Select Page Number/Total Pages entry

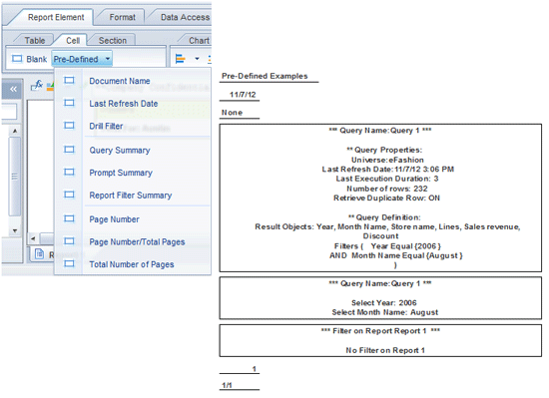coord(137,242)
